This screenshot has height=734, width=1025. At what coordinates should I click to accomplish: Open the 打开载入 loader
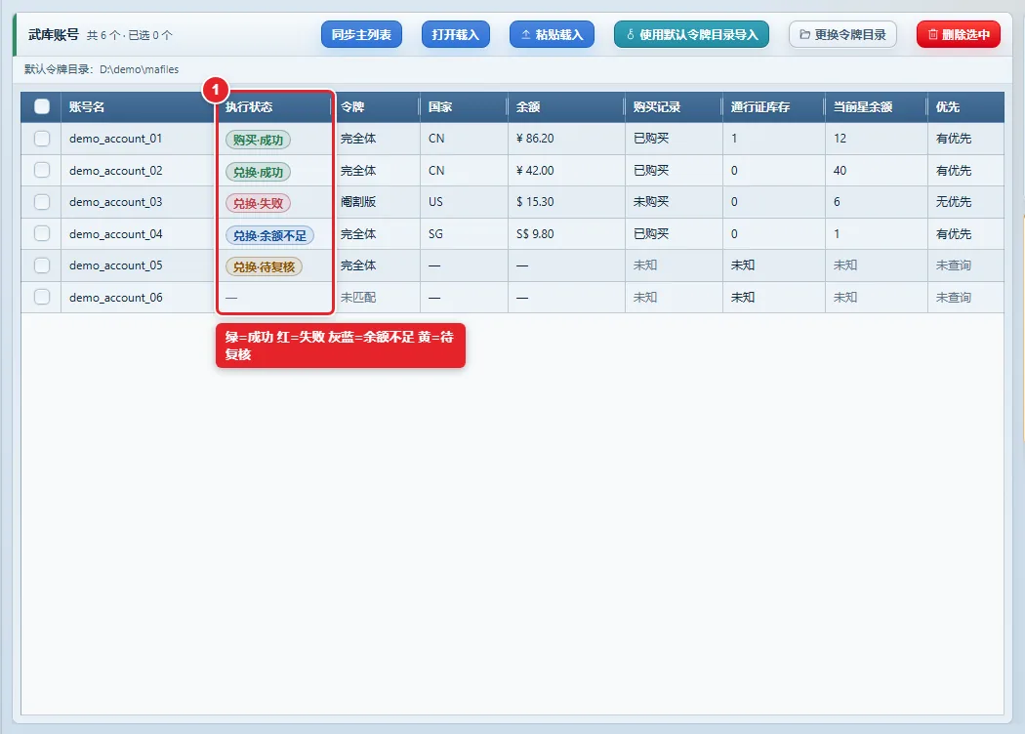pos(456,34)
